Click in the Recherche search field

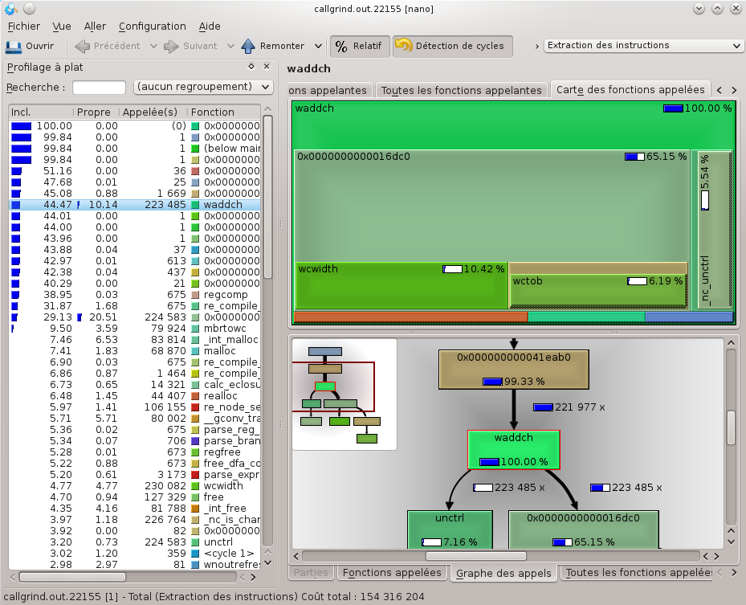[x=99, y=87]
